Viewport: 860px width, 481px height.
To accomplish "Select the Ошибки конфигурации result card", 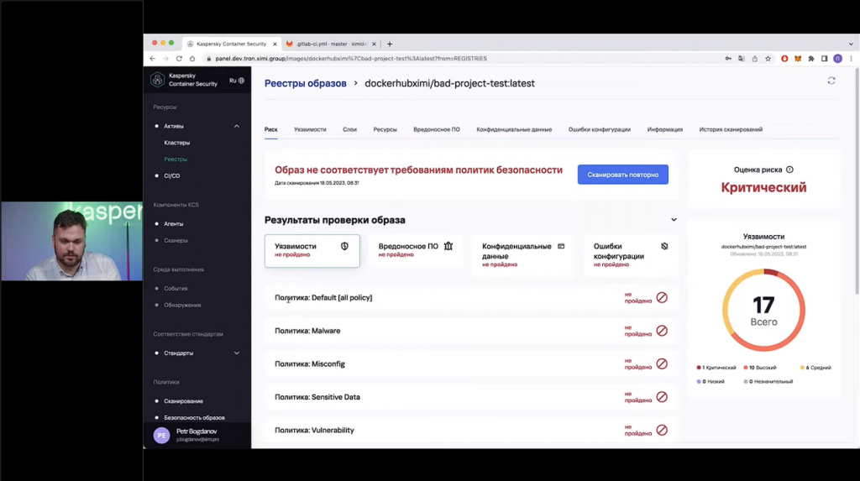I will pyautogui.click(x=631, y=255).
